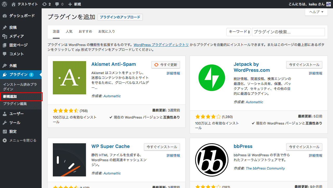The image size is (333, 188).
Task: Click Akismet star rating
Action: (x=66, y=111)
